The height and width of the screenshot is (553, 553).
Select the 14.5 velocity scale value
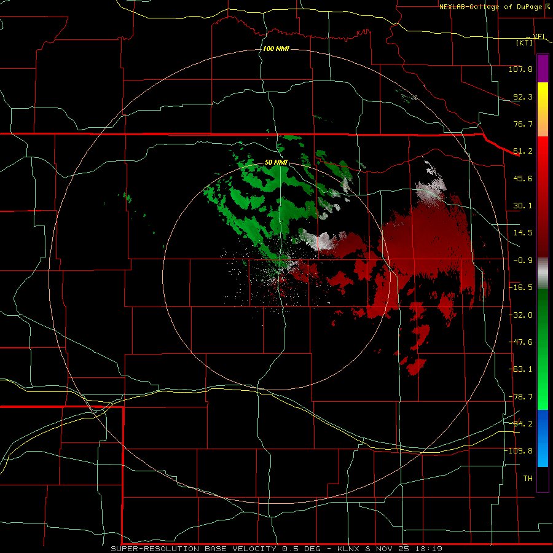point(523,233)
